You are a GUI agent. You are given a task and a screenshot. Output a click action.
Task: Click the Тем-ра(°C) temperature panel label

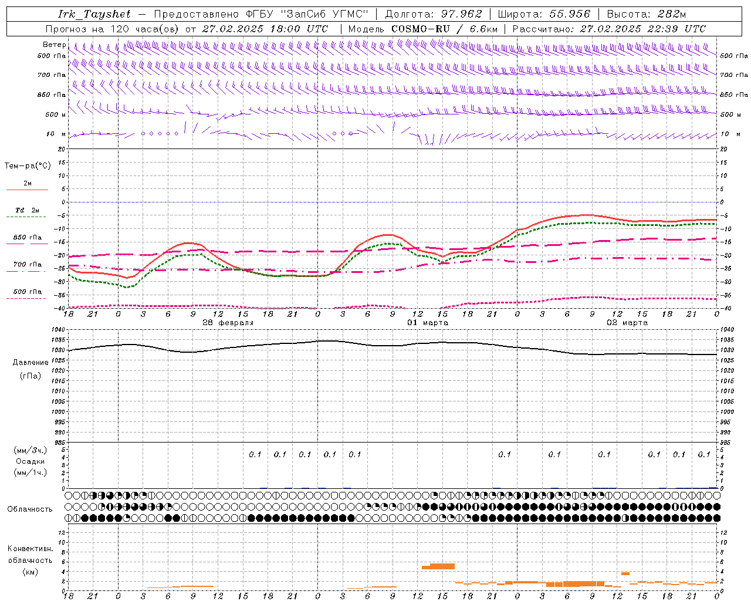pyautogui.click(x=28, y=166)
